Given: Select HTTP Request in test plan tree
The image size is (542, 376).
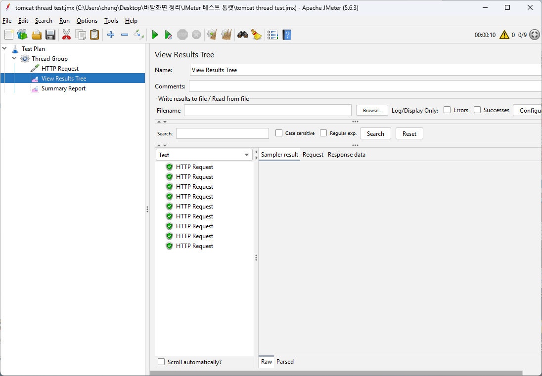Looking at the screenshot, I should tap(60, 68).
